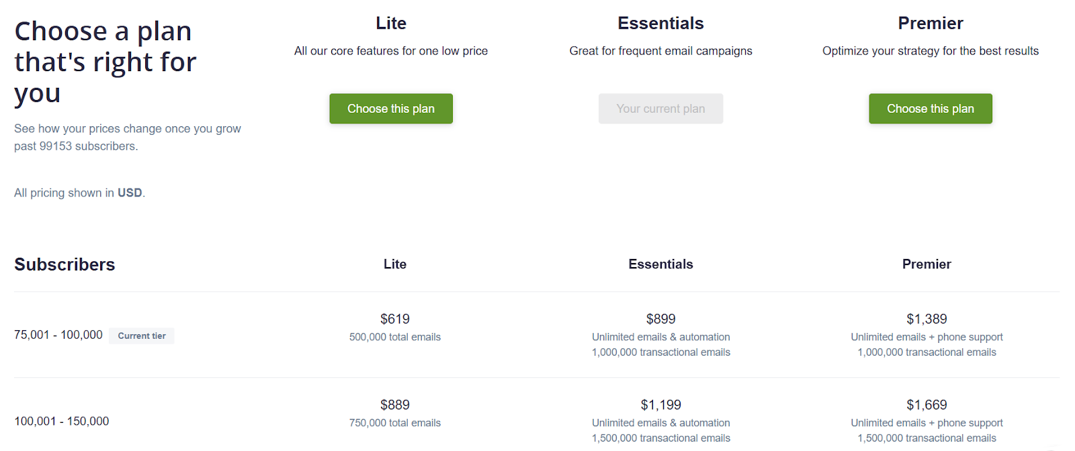This screenshot has height=451, width=1075.
Task: Click the greyed Your current plan button
Action: coord(660,109)
